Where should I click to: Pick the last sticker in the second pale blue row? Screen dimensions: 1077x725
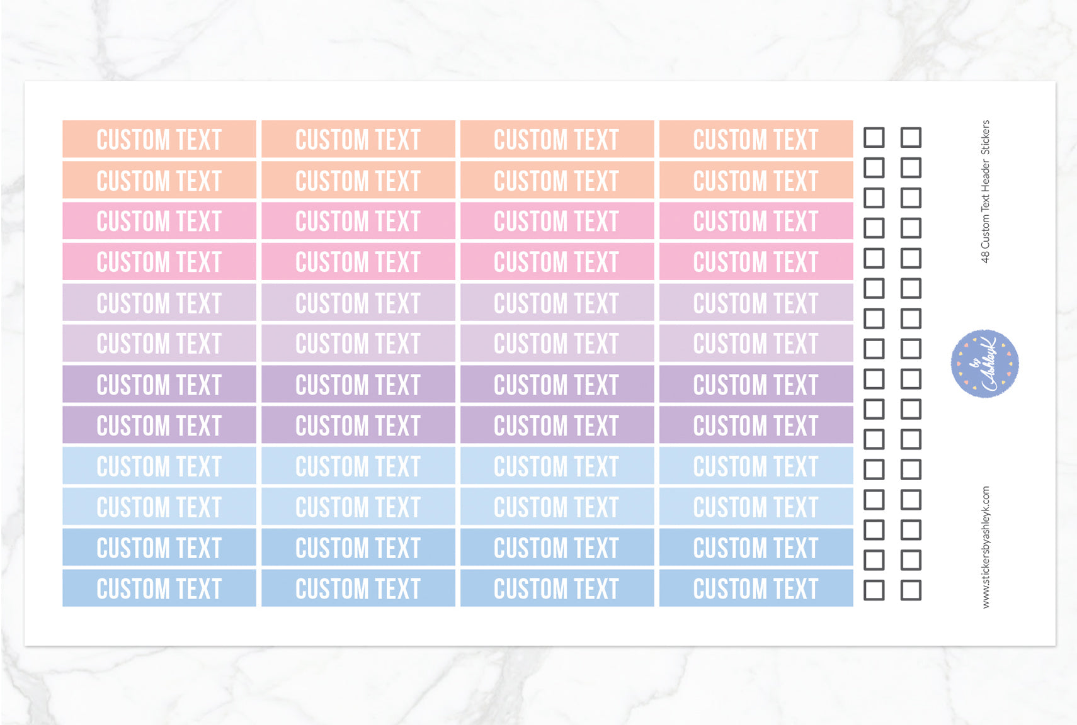756,507
